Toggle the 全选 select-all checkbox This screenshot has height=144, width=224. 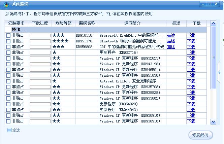[9, 130]
